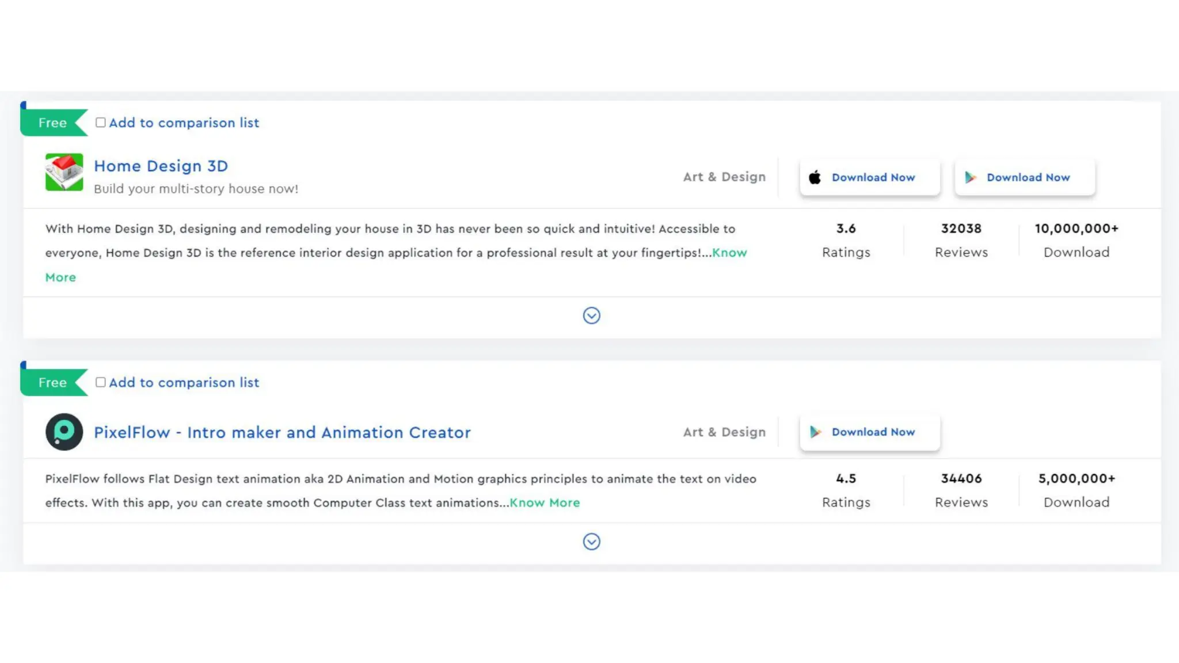Click Know More in PixelFlow description
Viewport: 1179px width, 663px height.
545,502
